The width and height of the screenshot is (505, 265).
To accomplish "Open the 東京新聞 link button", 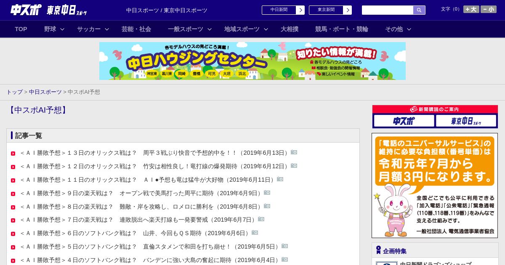I will [330, 10].
